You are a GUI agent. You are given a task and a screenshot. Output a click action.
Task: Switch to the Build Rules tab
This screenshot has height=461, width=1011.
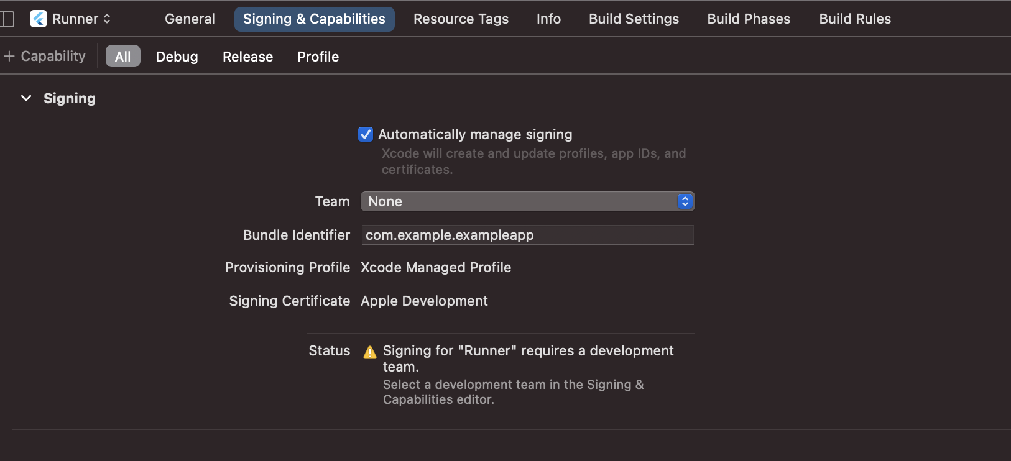point(855,19)
